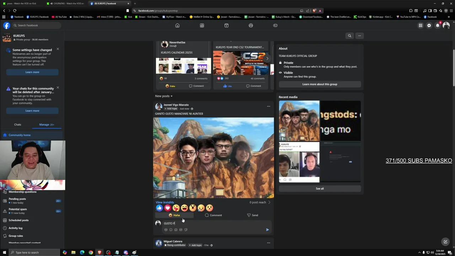
Task: Dismiss the 'Some settings have changed' notice
Action: pos(58,49)
